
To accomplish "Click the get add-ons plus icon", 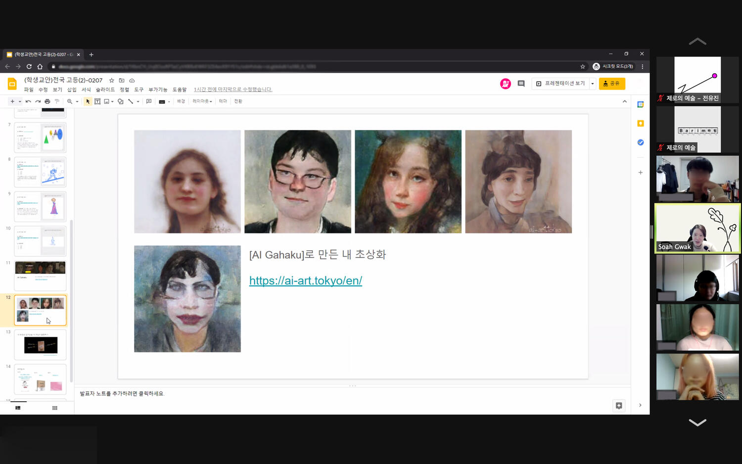I will [641, 173].
